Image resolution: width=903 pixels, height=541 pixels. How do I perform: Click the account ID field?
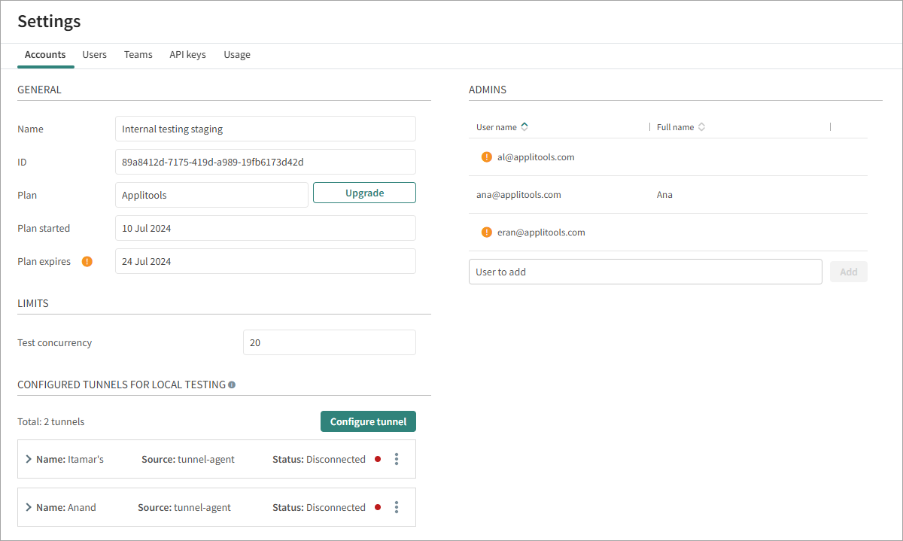pos(266,162)
